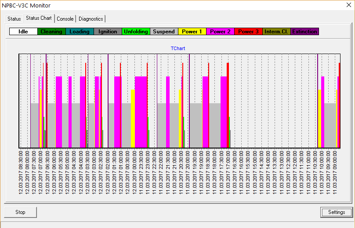Switch to the Status tab

pos(14,19)
